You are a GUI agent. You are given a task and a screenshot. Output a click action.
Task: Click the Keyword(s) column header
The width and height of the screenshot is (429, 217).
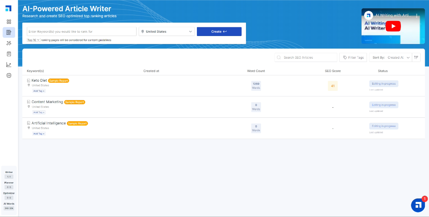[35, 71]
